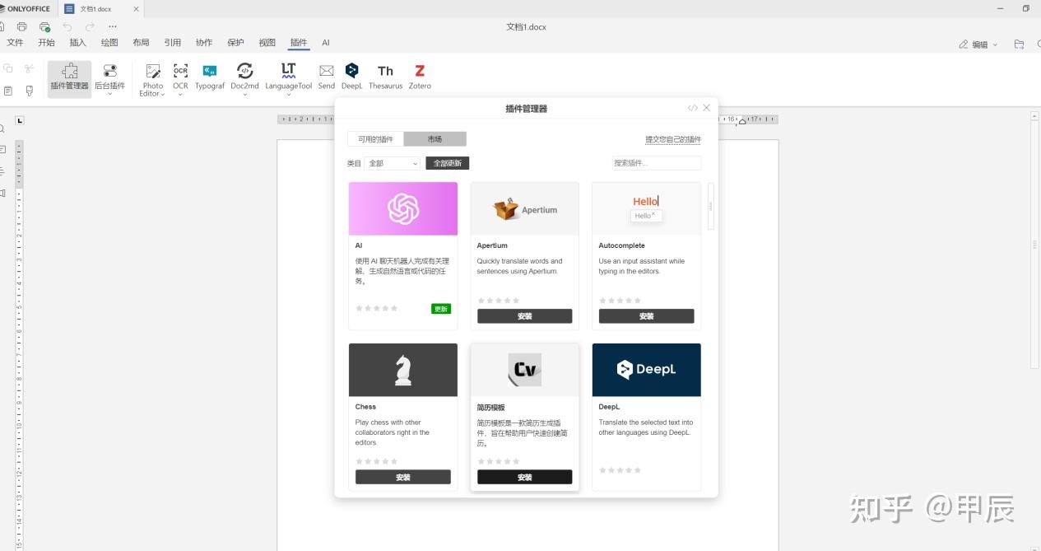This screenshot has height=551, width=1041.
Task: Click the Autocomplete Hello thumbnail
Action: click(647, 209)
